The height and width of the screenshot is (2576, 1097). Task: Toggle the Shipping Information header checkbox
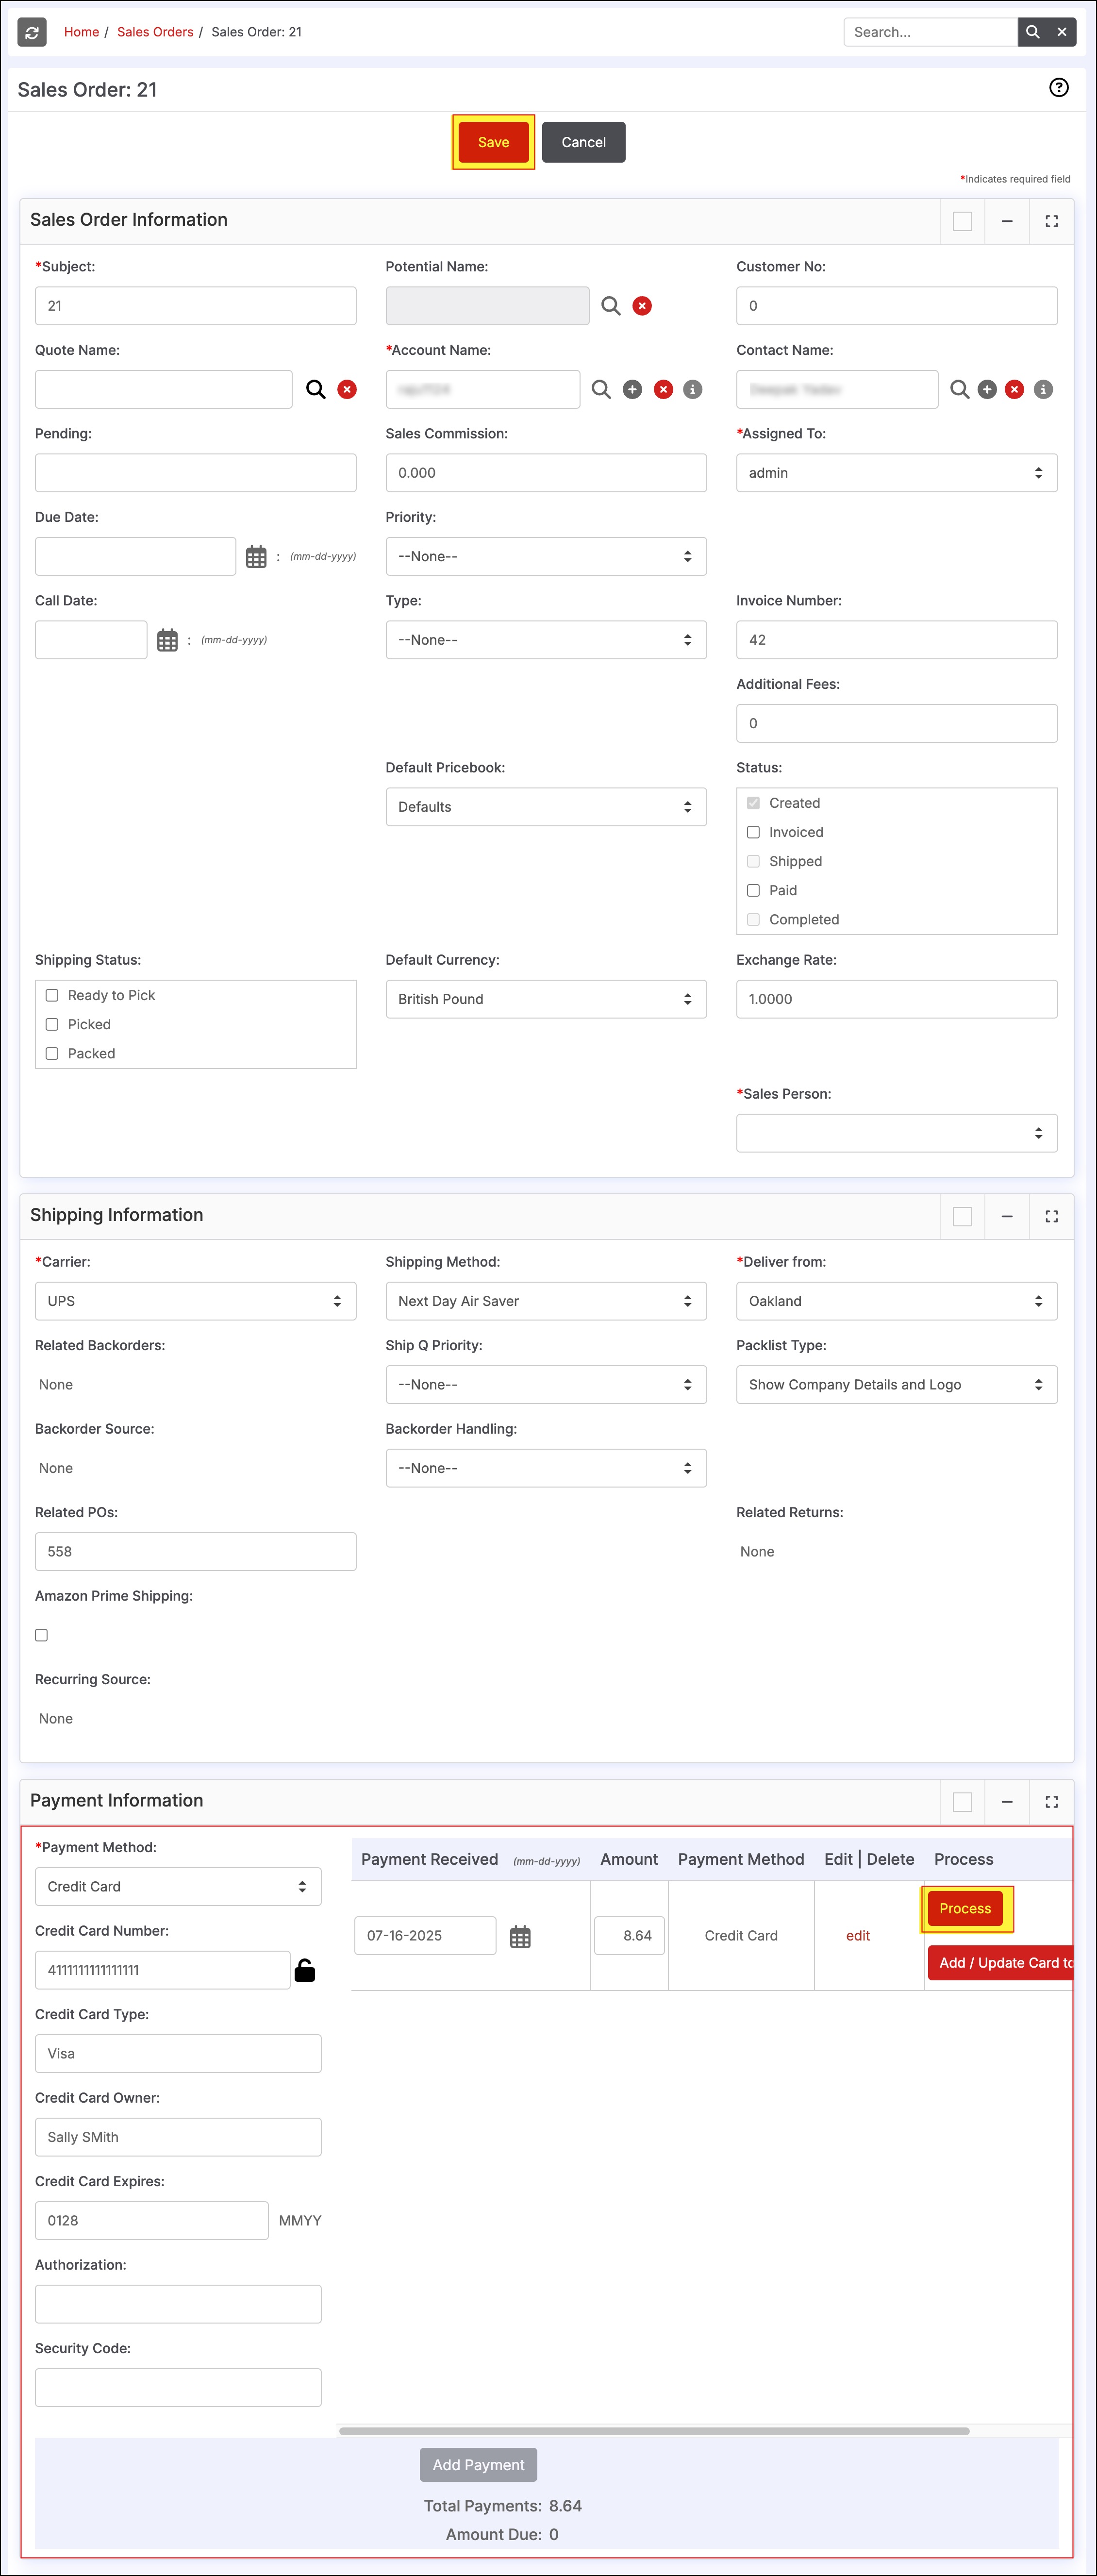[x=962, y=1216]
